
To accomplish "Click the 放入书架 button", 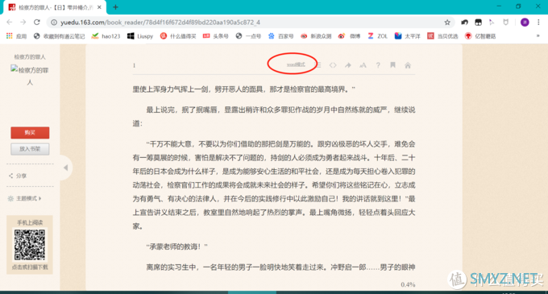I will pyautogui.click(x=30, y=149).
